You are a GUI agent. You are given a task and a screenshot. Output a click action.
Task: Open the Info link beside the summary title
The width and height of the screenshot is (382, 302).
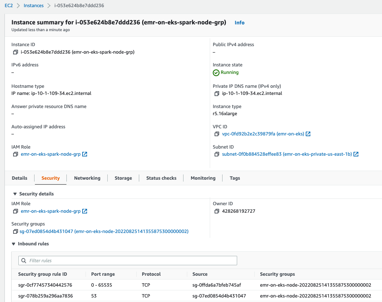(239, 23)
